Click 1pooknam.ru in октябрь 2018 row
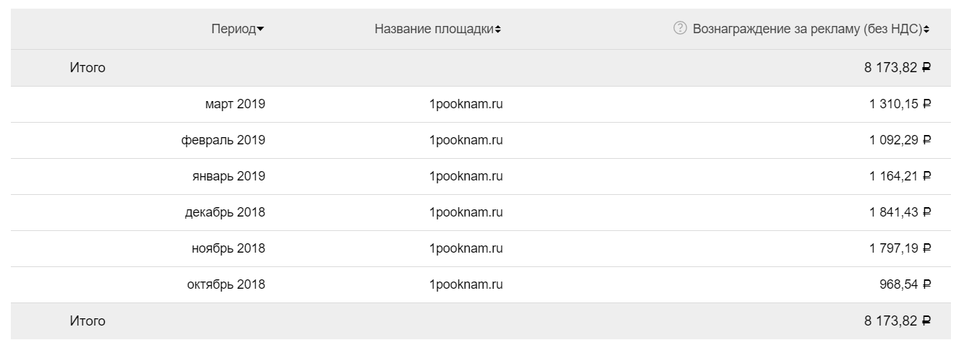 point(465,284)
